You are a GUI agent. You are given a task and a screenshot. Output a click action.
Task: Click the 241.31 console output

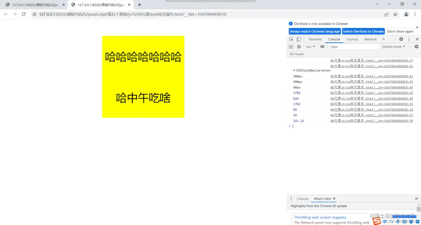pos(298,121)
